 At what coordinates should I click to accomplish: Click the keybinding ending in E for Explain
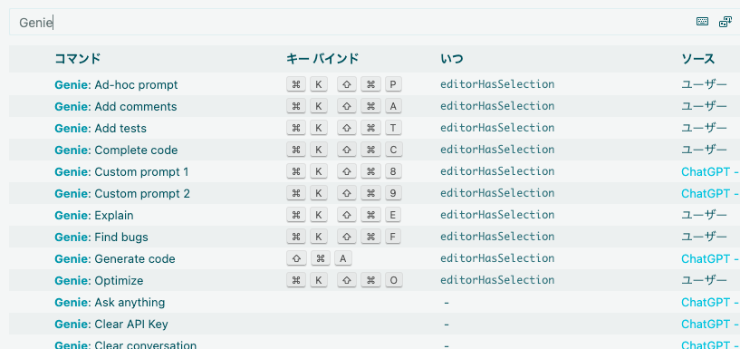coord(344,215)
